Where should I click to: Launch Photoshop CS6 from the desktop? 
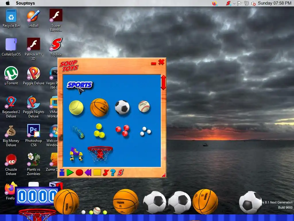[x=33, y=136]
